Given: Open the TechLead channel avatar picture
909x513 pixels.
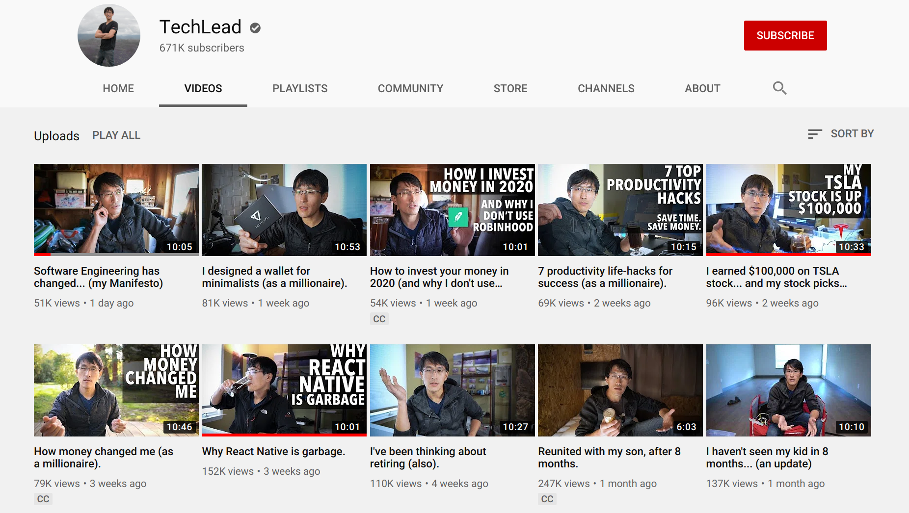Looking at the screenshot, I should pyautogui.click(x=109, y=35).
